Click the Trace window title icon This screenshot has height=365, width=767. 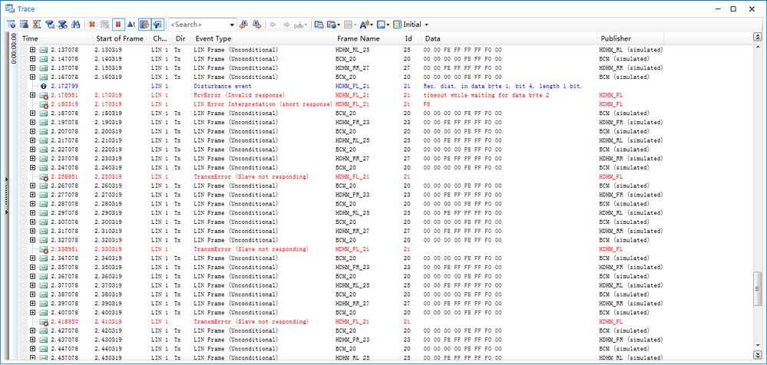[8, 8]
